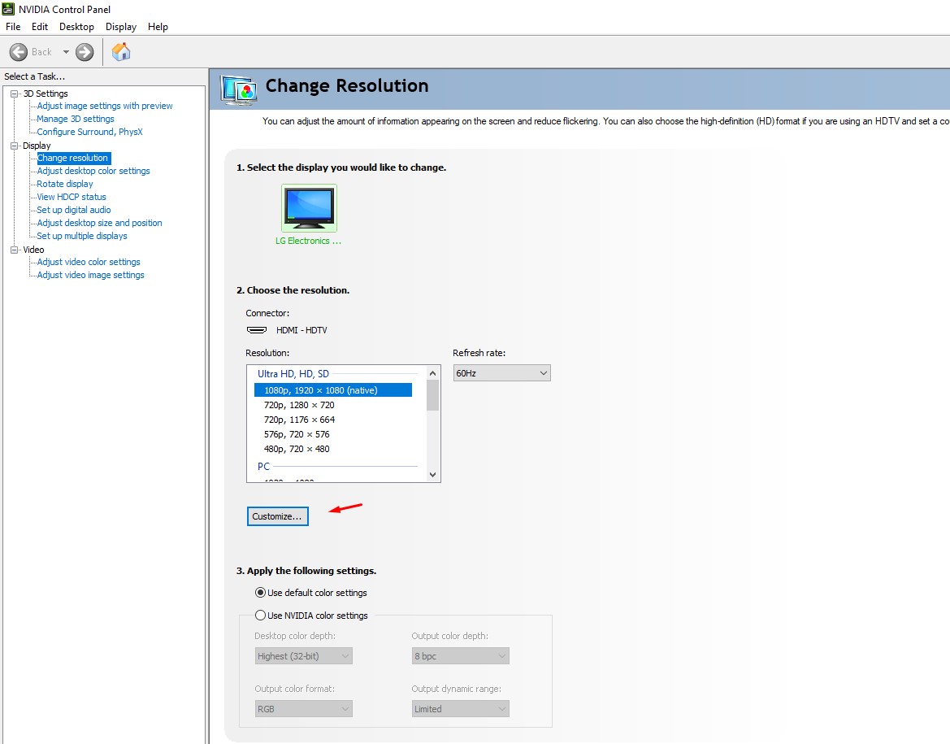The image size is (950, 744).
Task: Click the NVIDIA Control Panel title icon
Action: pyautogui.click(x=8, y=9)
